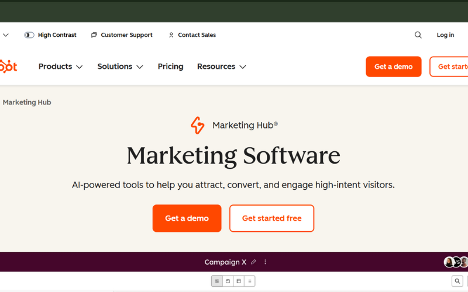This screenshot has height=292, width=468.
Task: Click the Marketing Software heading
Action: pyautogui.click(x=233, y=155)
